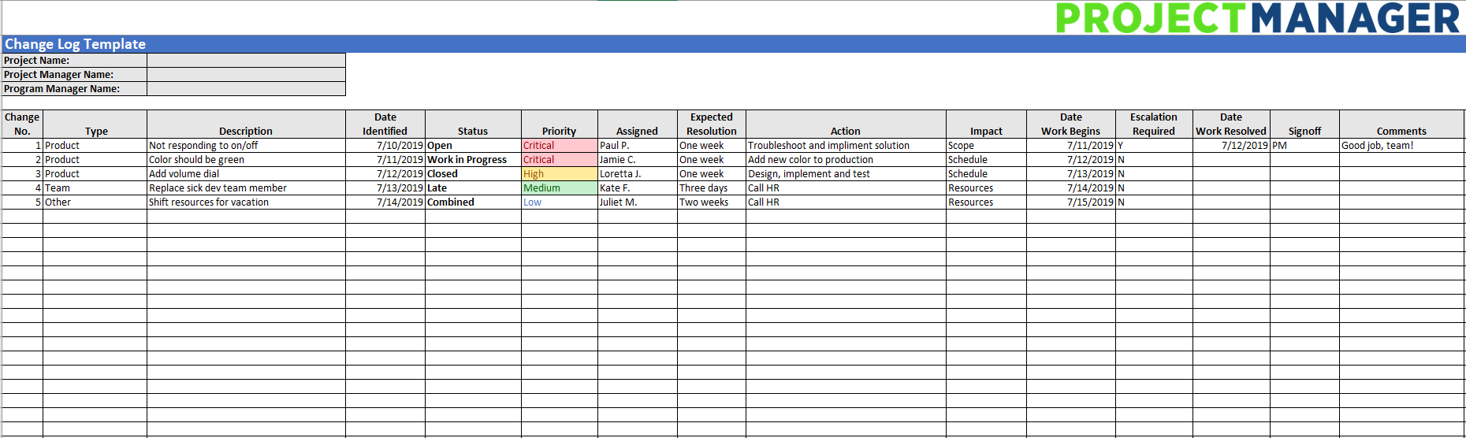The image size is (1466, 438).
Task: Click the Program Manager Name input cell
Action: tap(246, 88)
